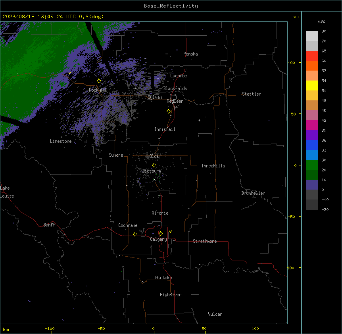Click the Cochrane town label
This screenshot has width=342, height=334.
pyautogui.click(x=128, y=225)
